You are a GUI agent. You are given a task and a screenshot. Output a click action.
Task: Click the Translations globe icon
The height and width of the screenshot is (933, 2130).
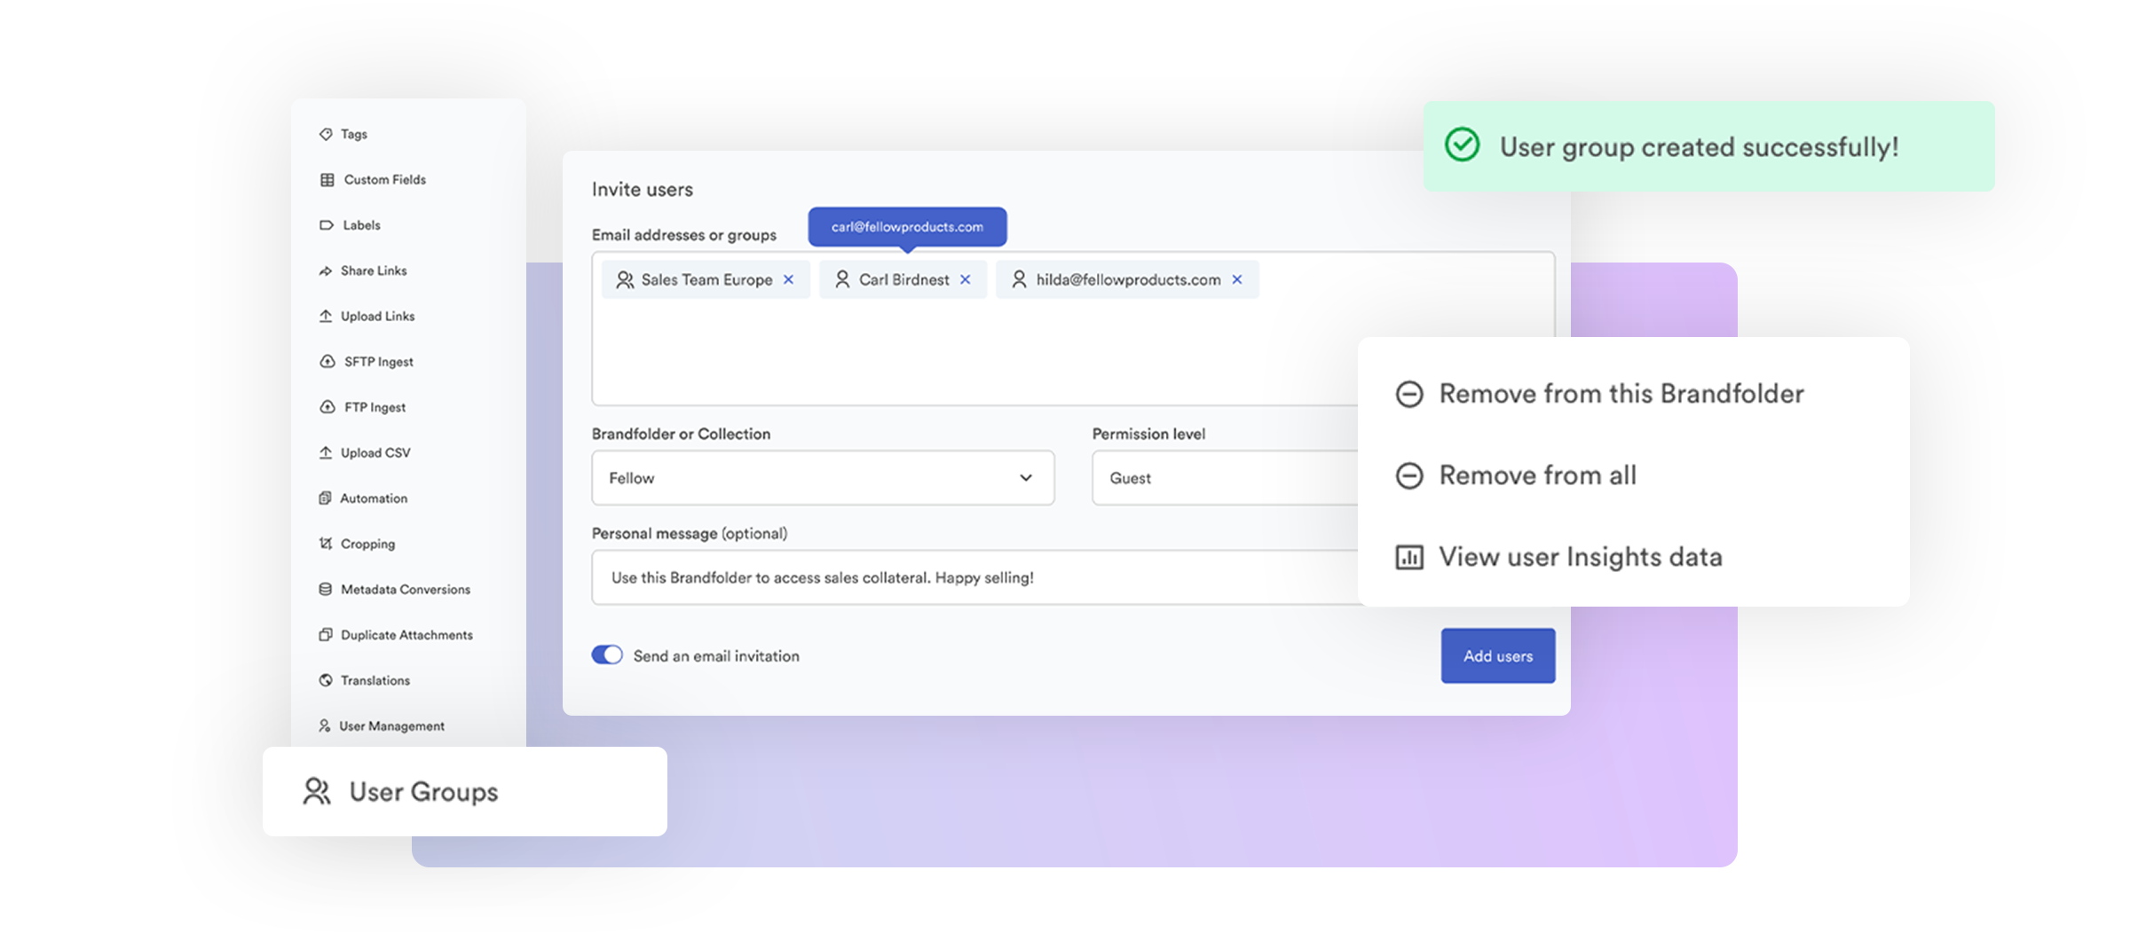(326, 680)
